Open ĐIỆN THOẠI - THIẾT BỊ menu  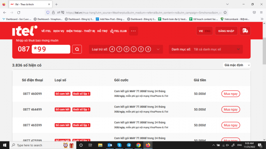81,31
